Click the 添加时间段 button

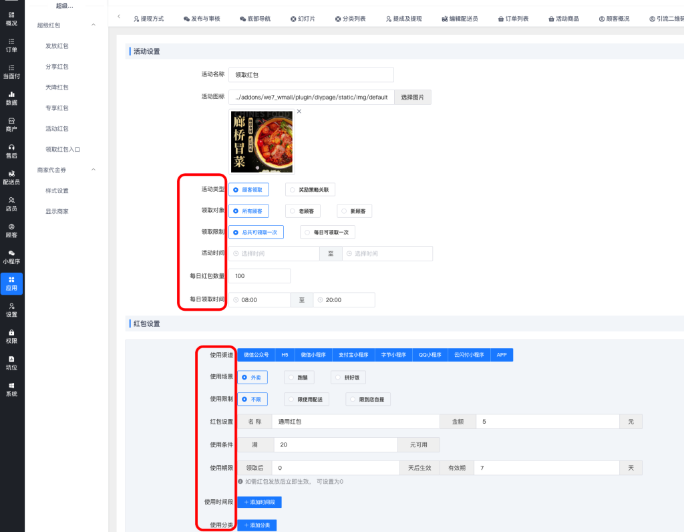(x=259, y=502)
